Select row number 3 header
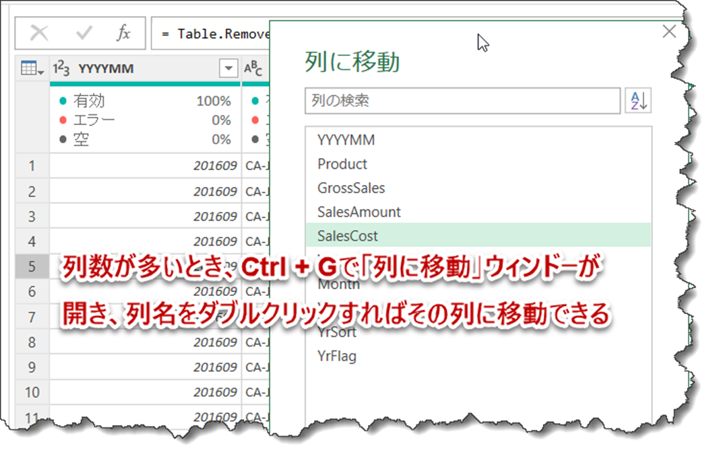 (x=32, y=217)
